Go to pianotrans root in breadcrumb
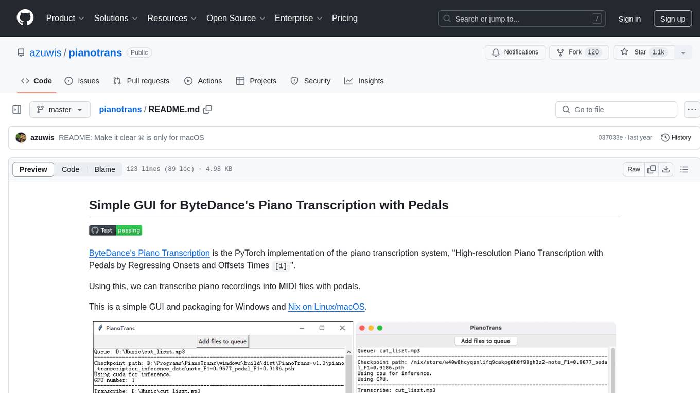 (120, 109)
